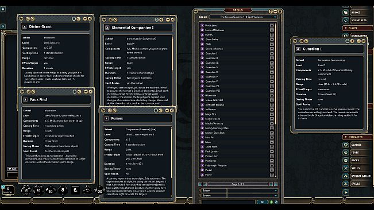
Task: Go to last page of spell list
Action: 276,184
